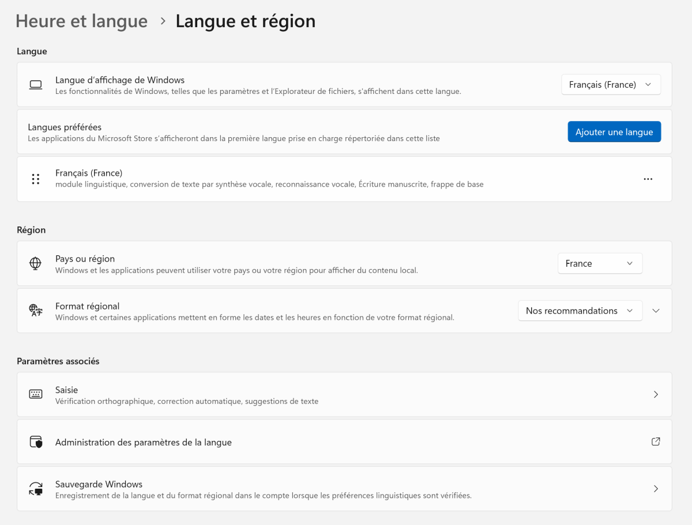Go back to Heure et langue breadcrumb

[82, 21]
